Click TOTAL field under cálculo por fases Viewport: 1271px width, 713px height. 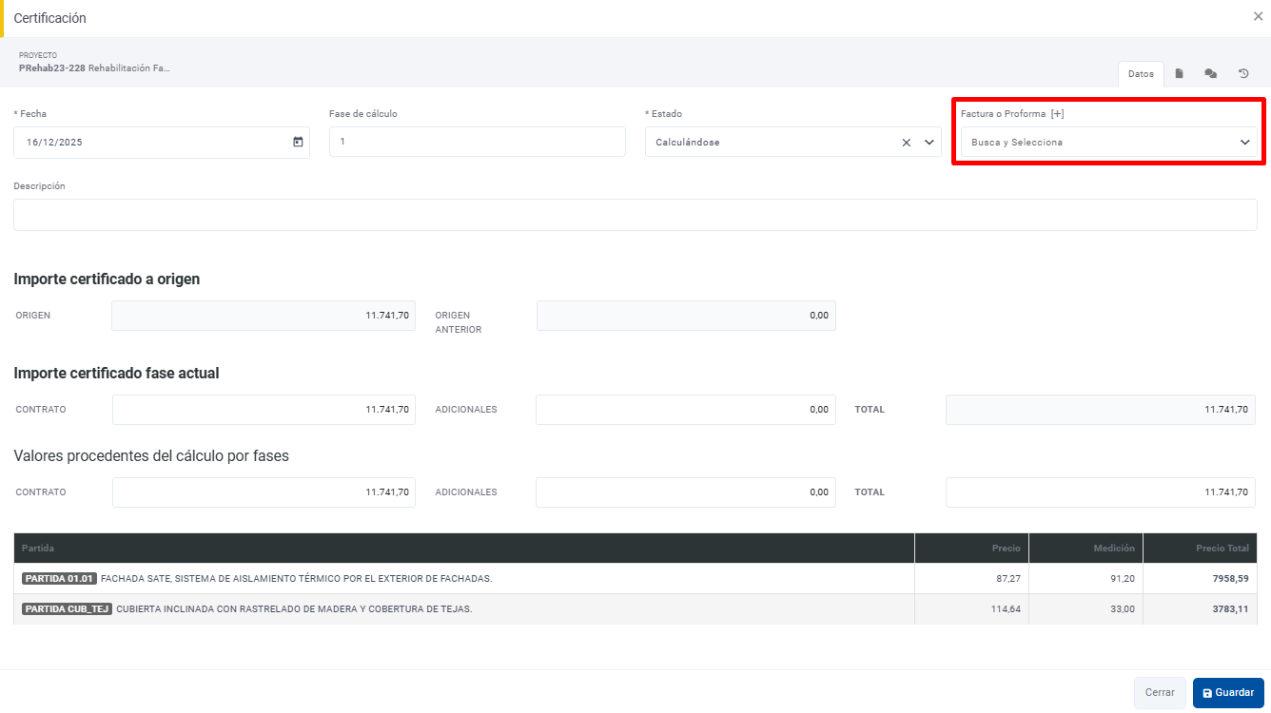pos(1100,492)
